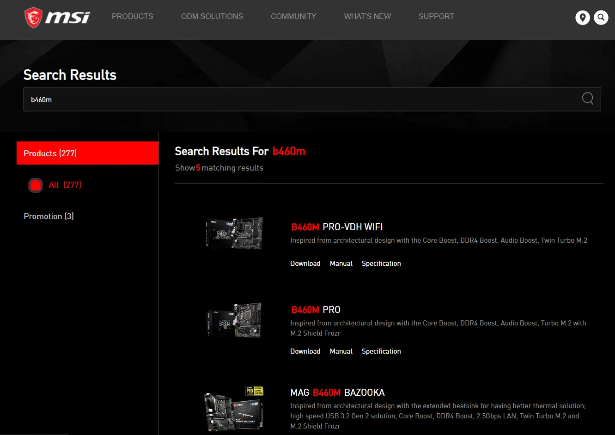Viewport: 615px width, 435px height.
Task: Open the SUPPORT menu
Action: point(436,16)
